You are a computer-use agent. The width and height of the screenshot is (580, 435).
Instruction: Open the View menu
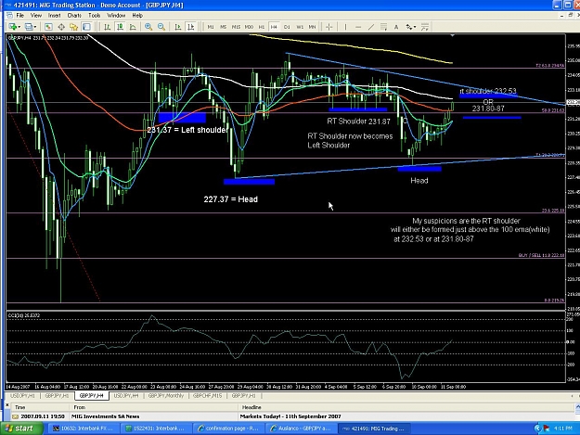[36, 16]
